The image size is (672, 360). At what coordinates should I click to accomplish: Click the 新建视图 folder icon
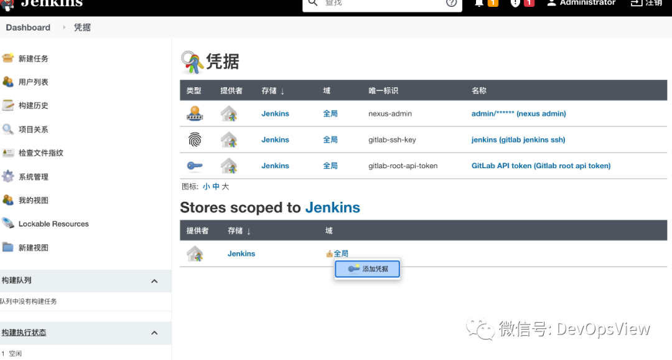click(x=7, y=247)
